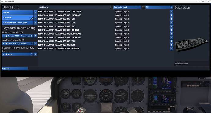Toggle the list view layout icon

143,7
